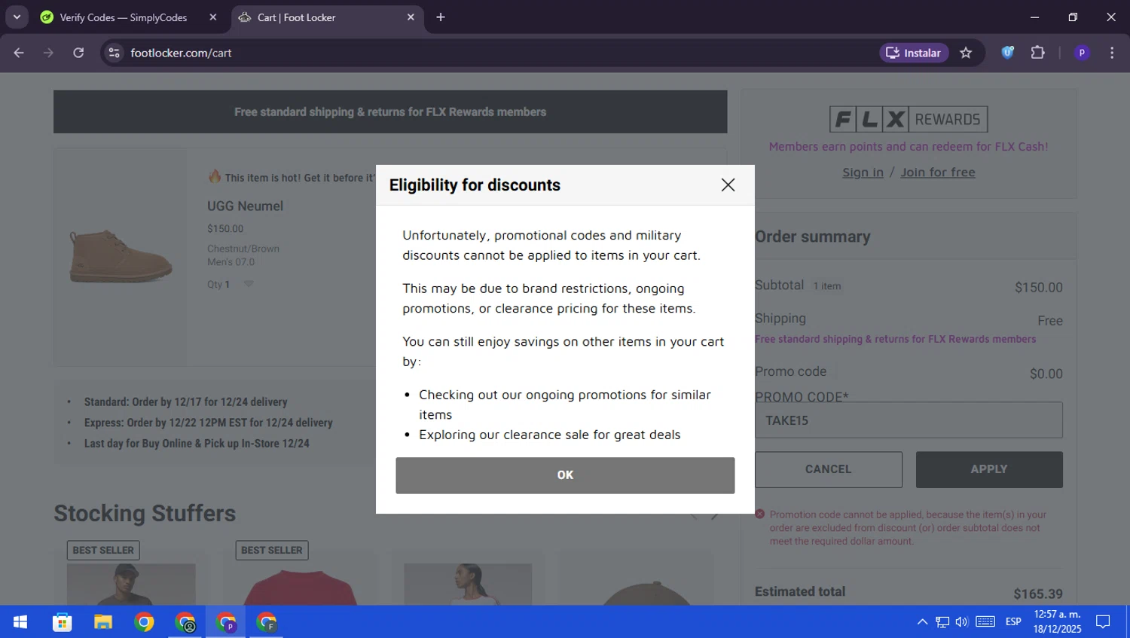Image resolution: width=1130 pixels, height=638 pixels.
Task: Click the promo code error icon
Action: point(760,514)
